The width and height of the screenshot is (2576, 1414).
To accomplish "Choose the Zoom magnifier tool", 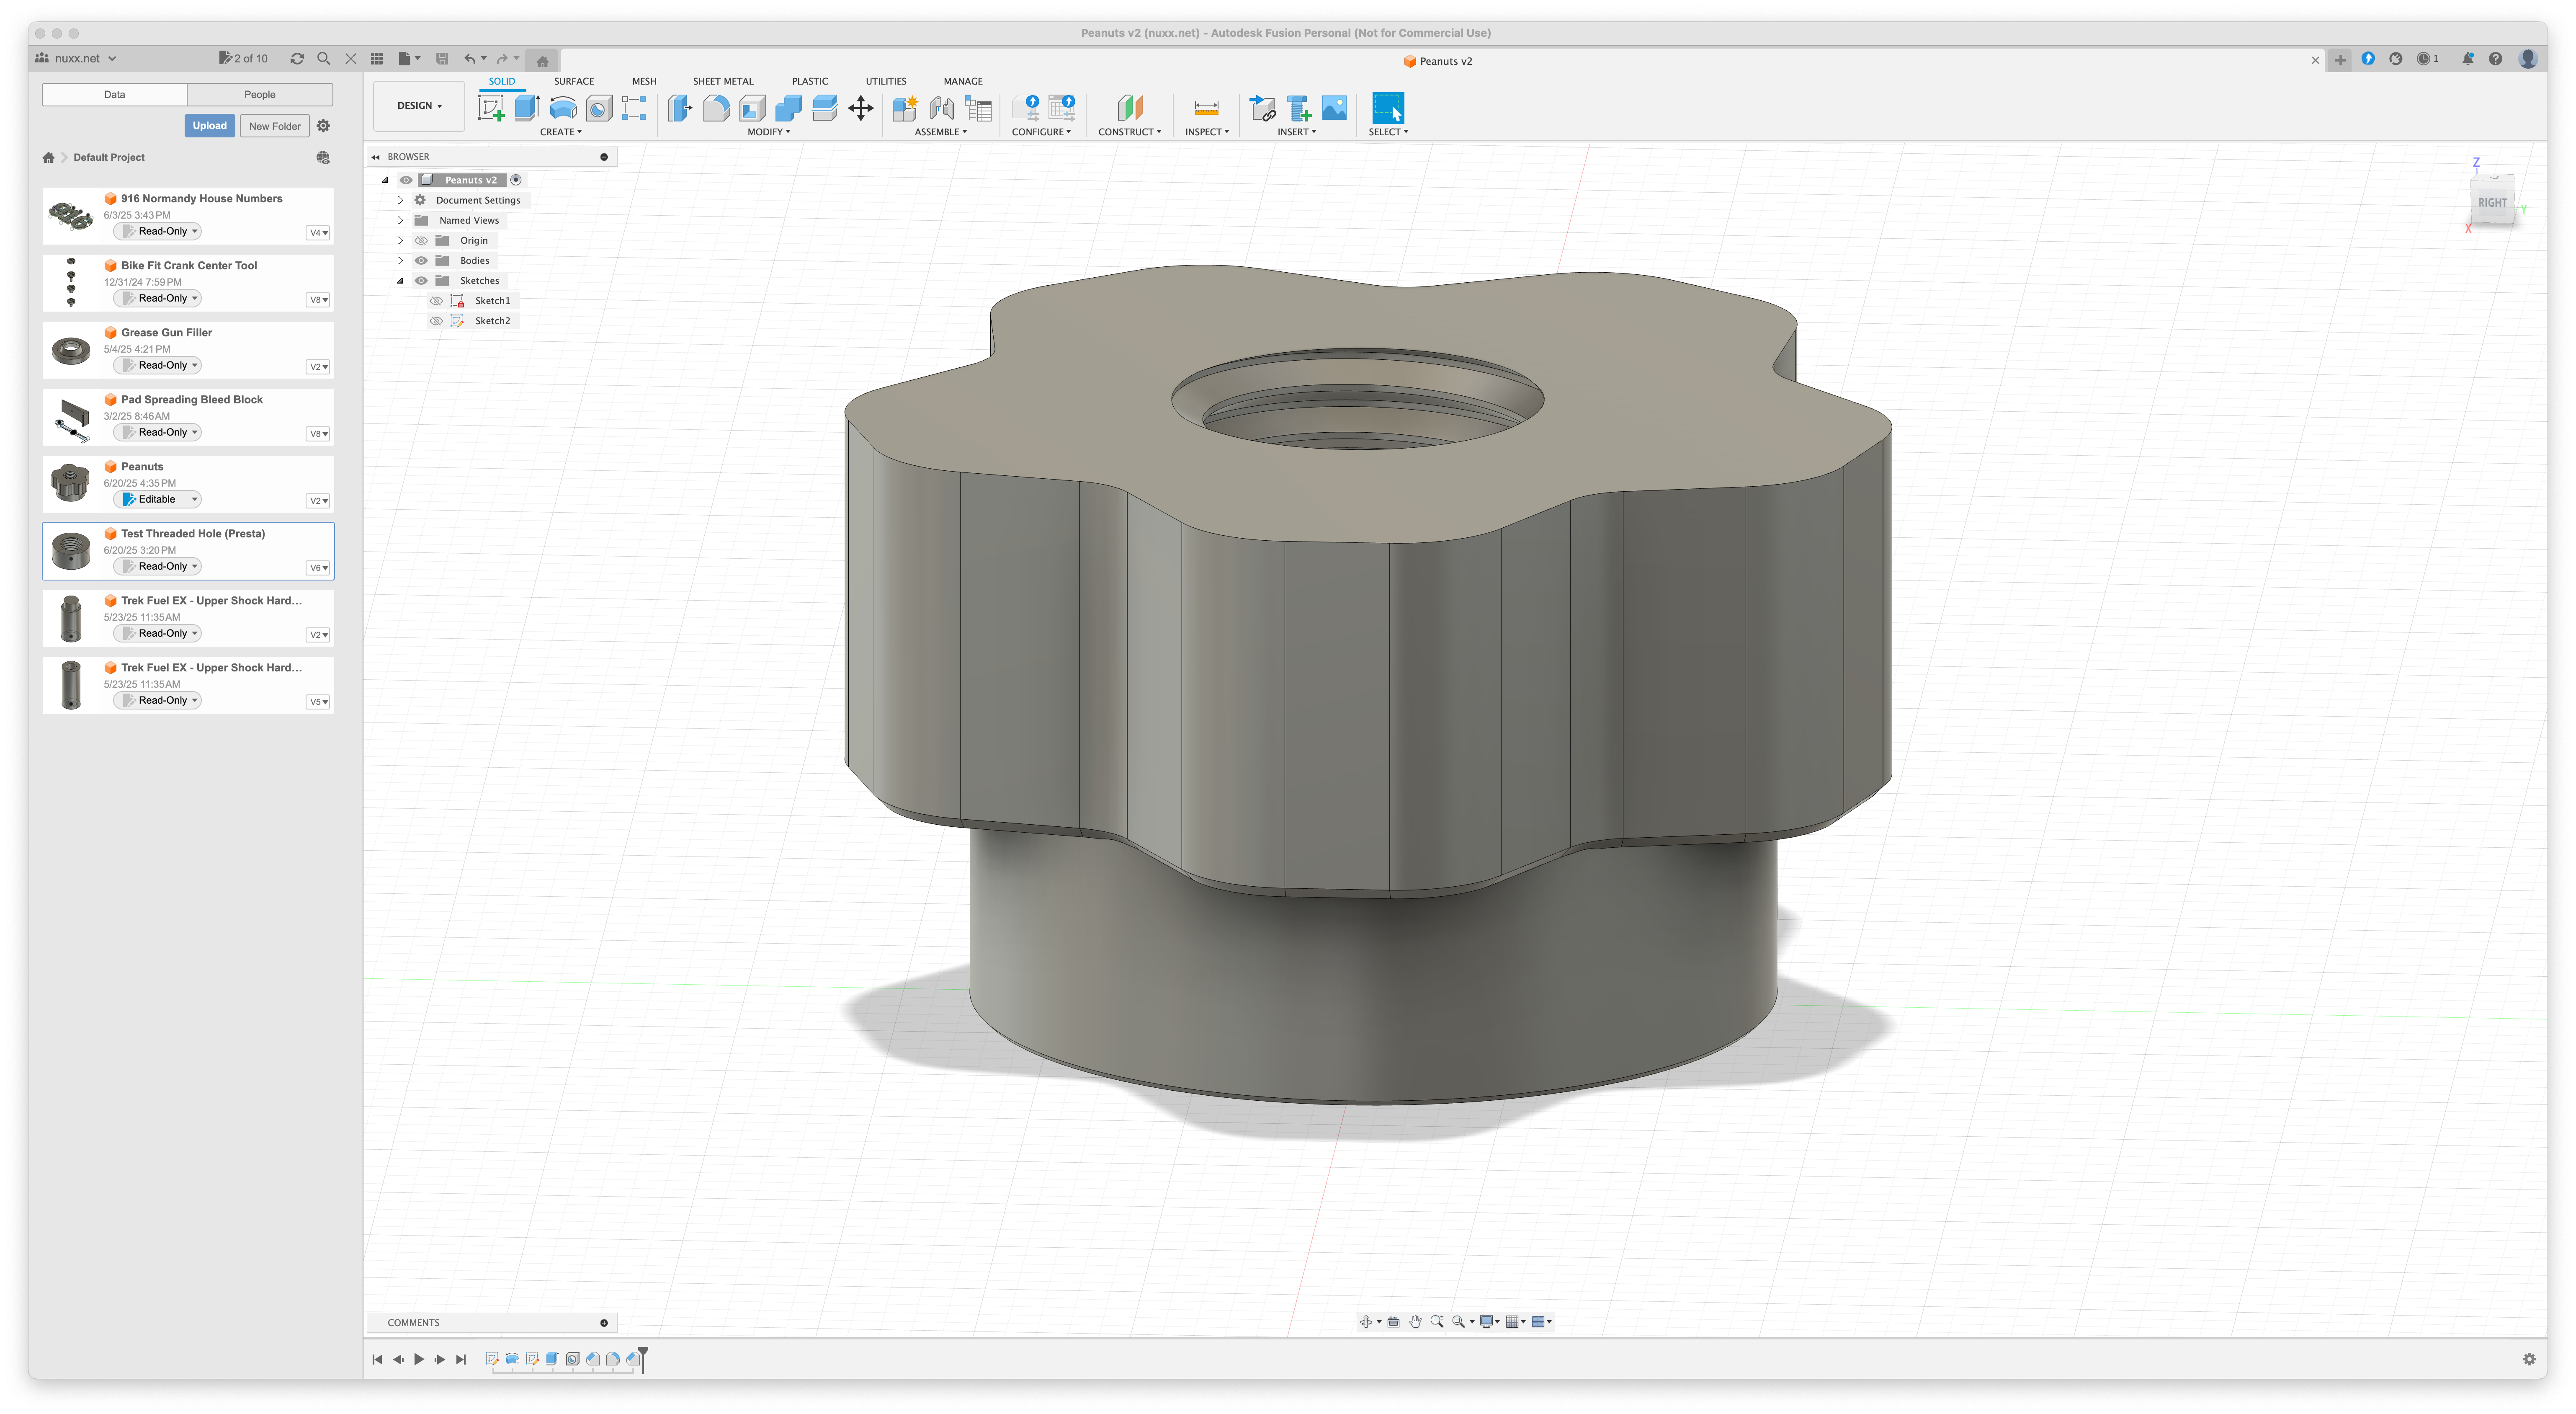I will pos(1437,1321).
